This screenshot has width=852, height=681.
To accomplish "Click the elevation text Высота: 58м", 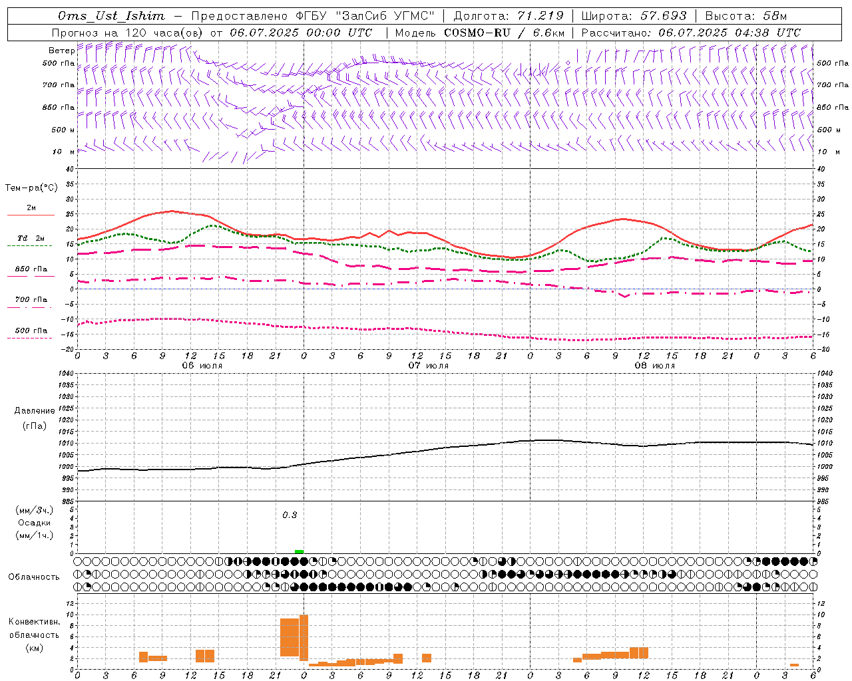I will click(745, 16).
